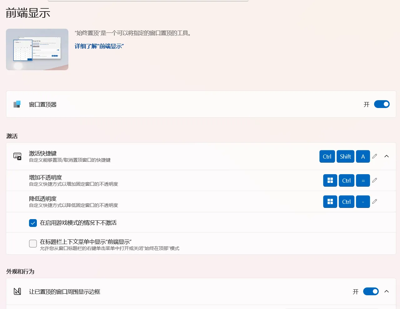Collapse the 显示边框 settings section
This screenshot has width=400, height=309.
(387, 292)
